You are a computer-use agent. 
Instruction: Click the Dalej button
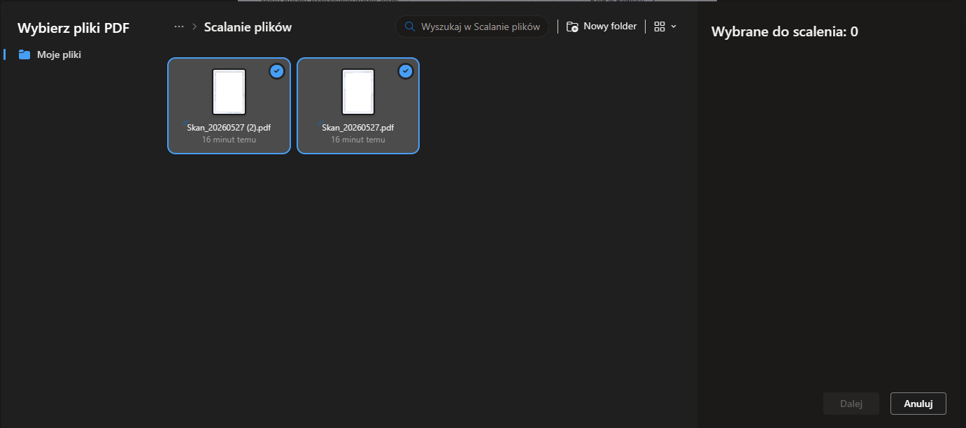pyautogui.click(x=851, y=404)
